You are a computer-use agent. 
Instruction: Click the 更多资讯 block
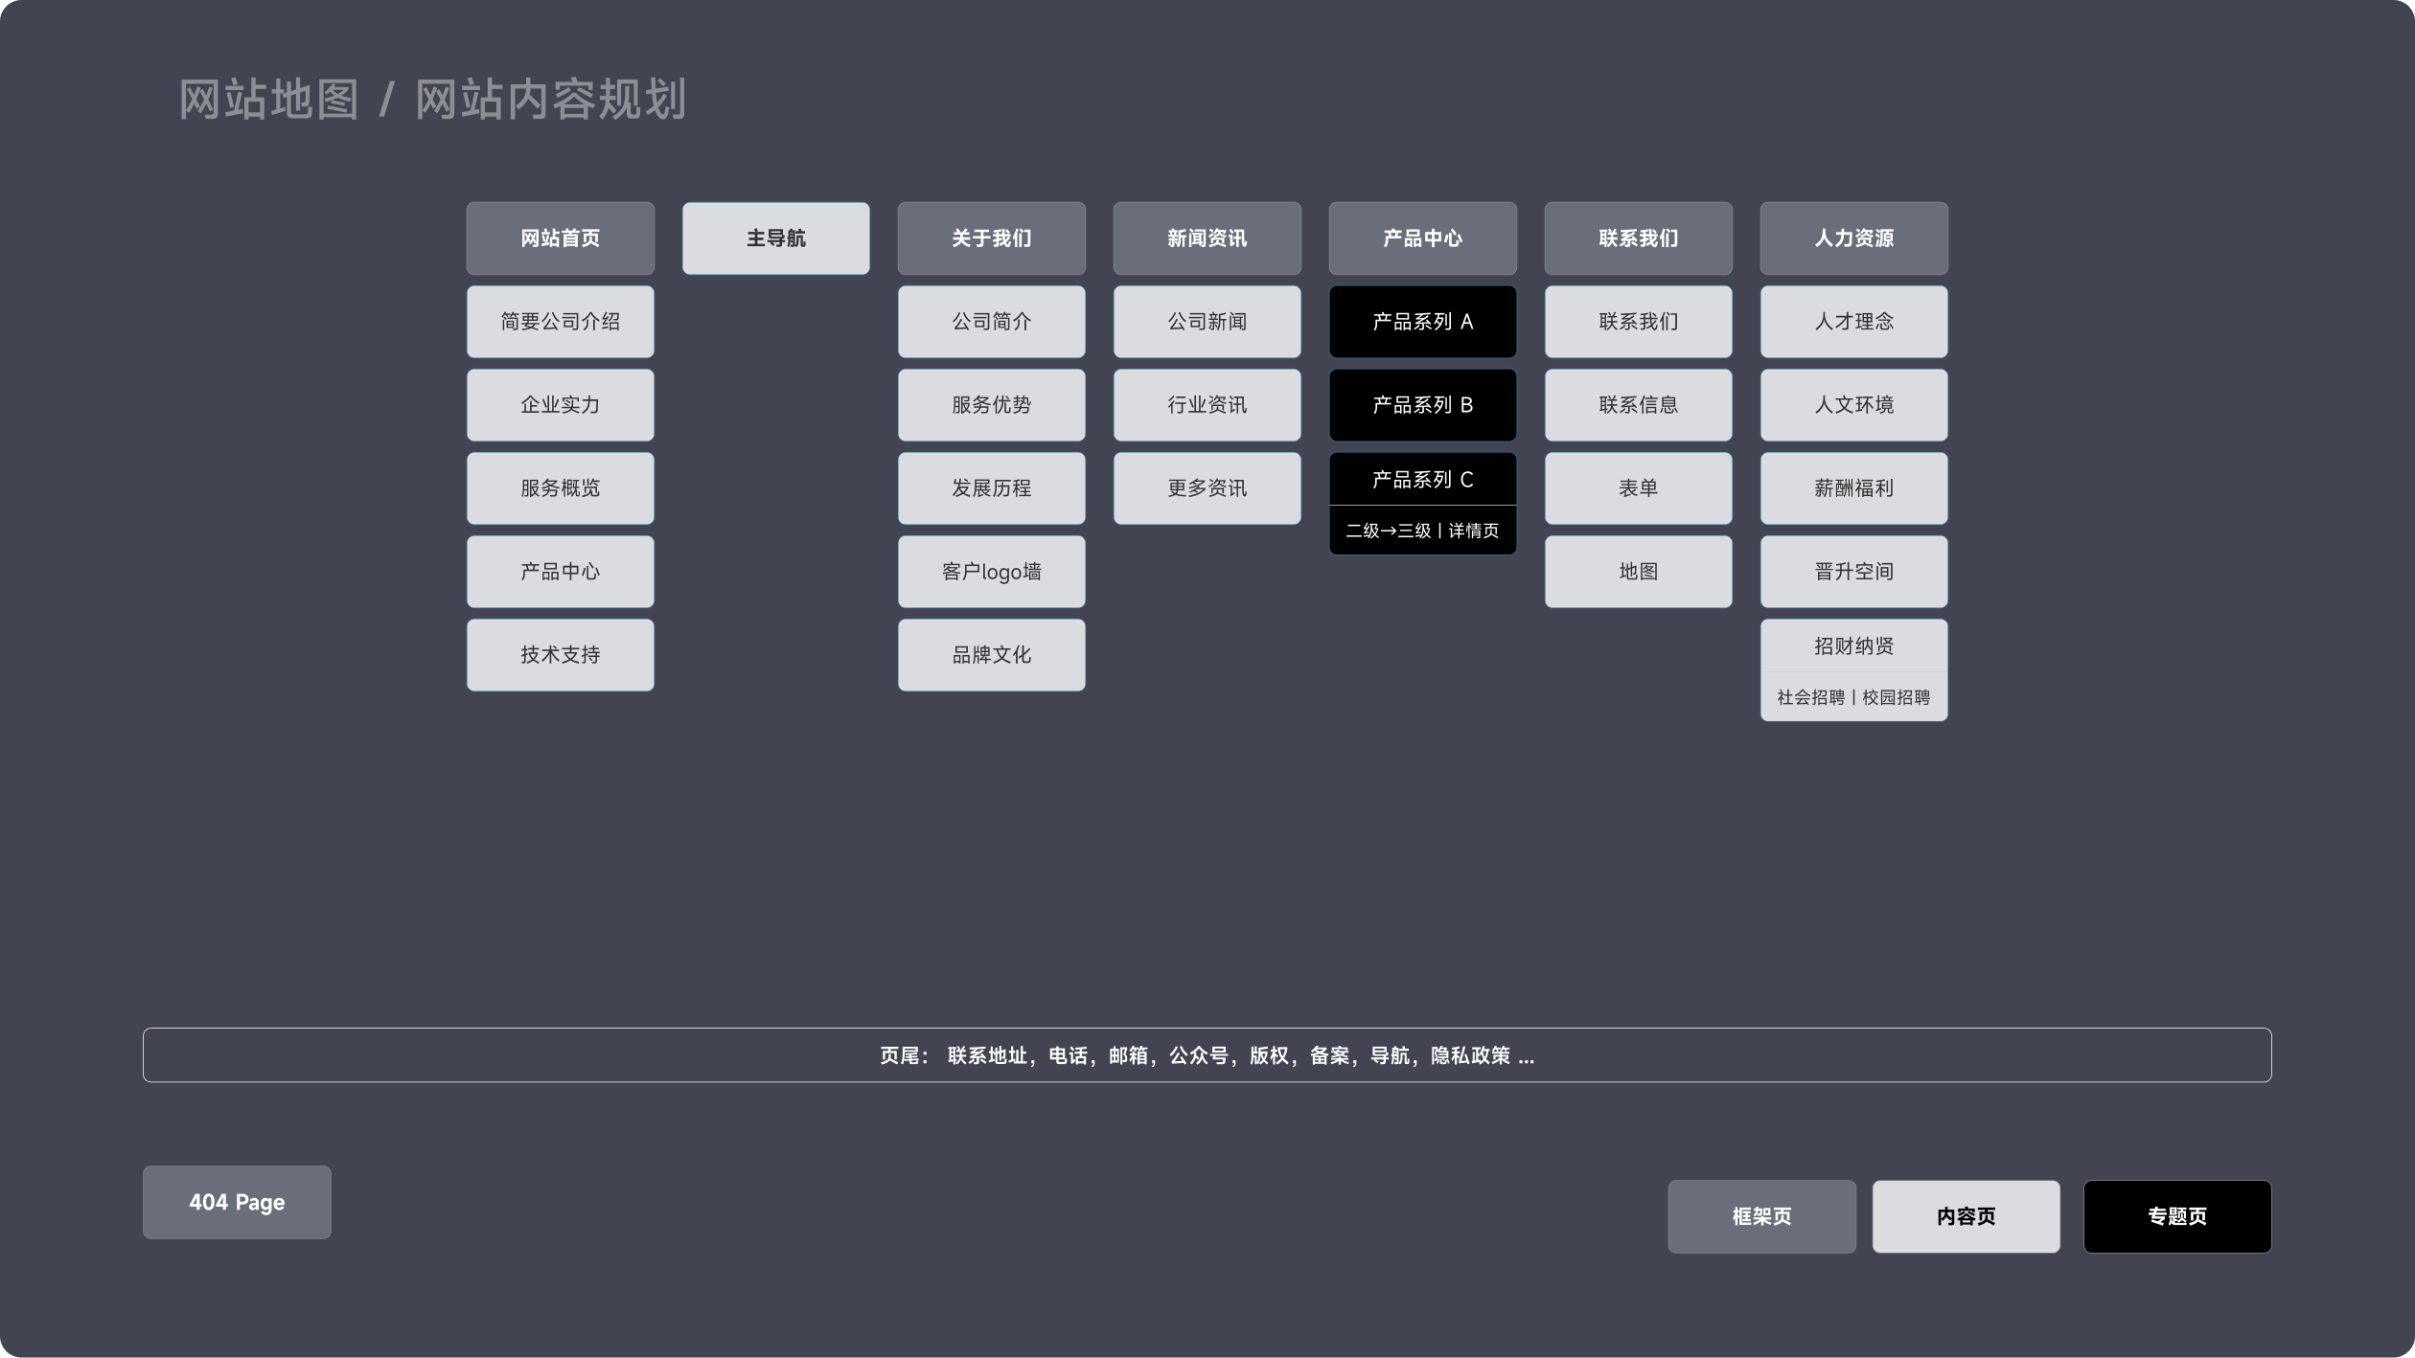tap(1207, 488)
